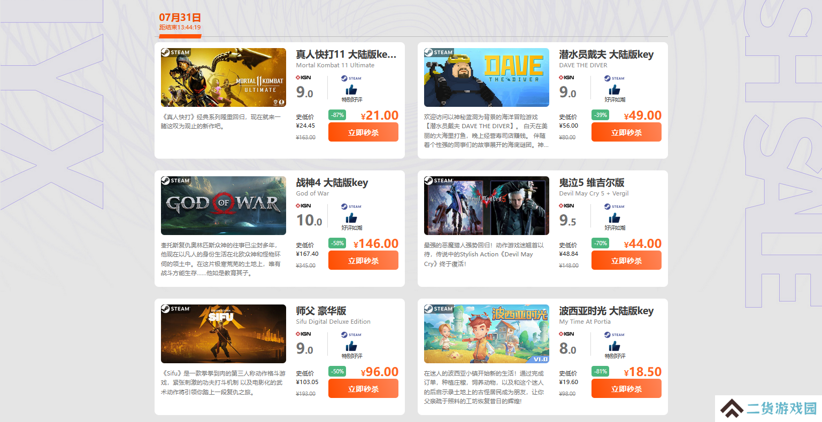Click the Steam thumbs-up icon for Mortal Kombat 11
Viewport: 822px width, 422px height.
[x=351, y=90]
